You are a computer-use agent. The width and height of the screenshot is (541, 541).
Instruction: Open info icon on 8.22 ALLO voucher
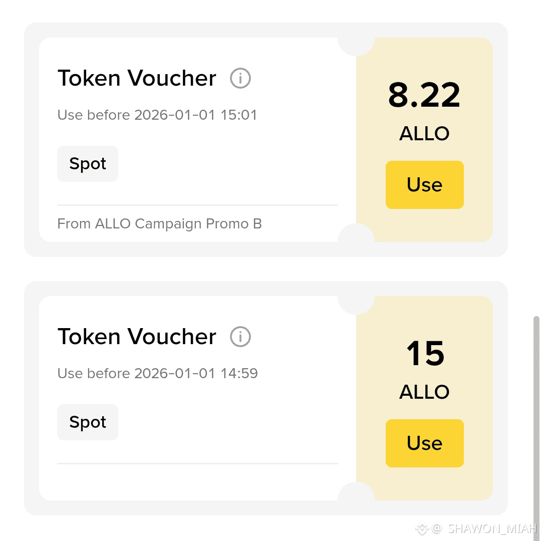[240, 78]
